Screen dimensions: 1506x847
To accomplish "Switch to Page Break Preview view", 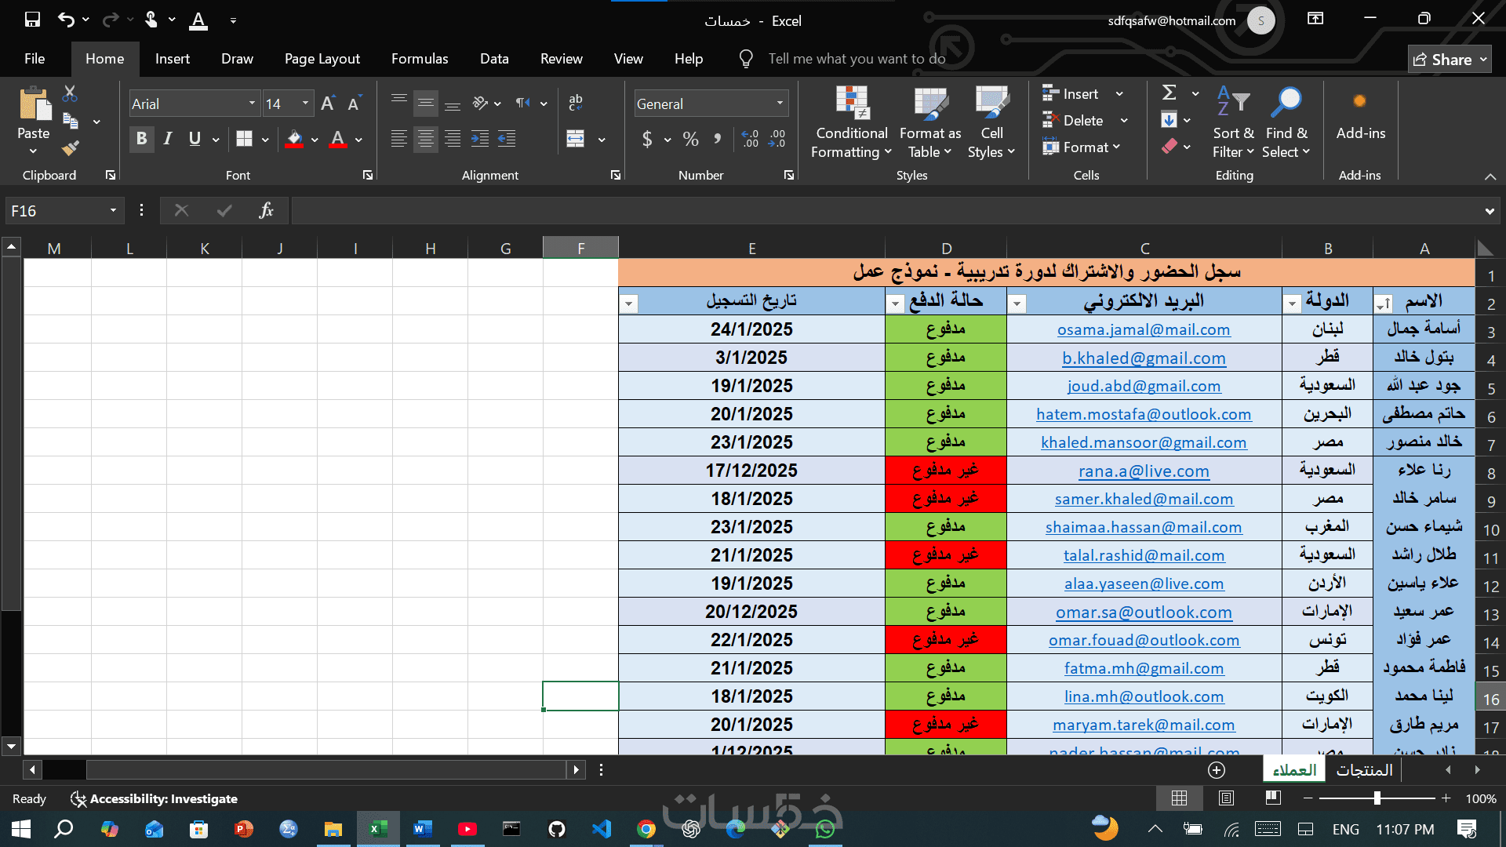I will (x=1273, y=798).
